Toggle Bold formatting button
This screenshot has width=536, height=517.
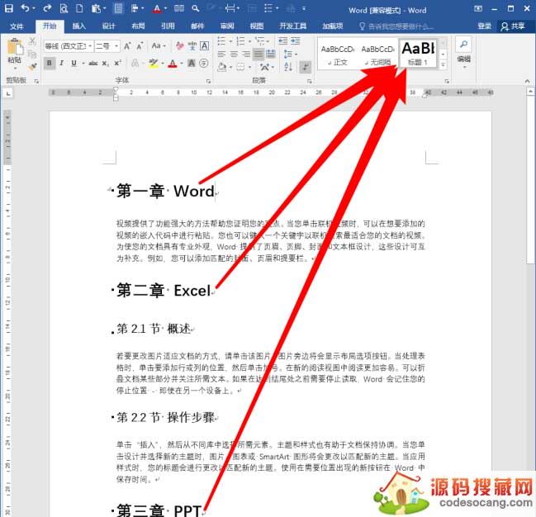pos(50,64)
